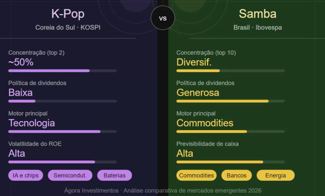This screenshot has width=325, height=196.
Task: Click the Tecnologia progress bar
Action: click(62, 132)
